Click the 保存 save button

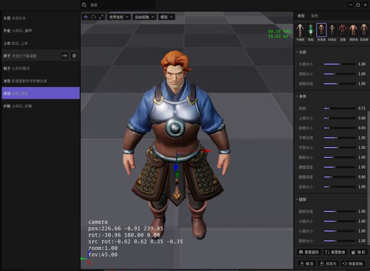click(x=307, y=263)
